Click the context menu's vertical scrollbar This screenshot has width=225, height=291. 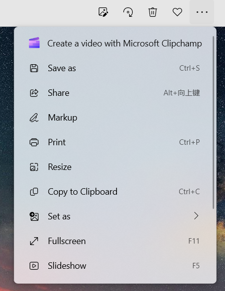[213, 123]
